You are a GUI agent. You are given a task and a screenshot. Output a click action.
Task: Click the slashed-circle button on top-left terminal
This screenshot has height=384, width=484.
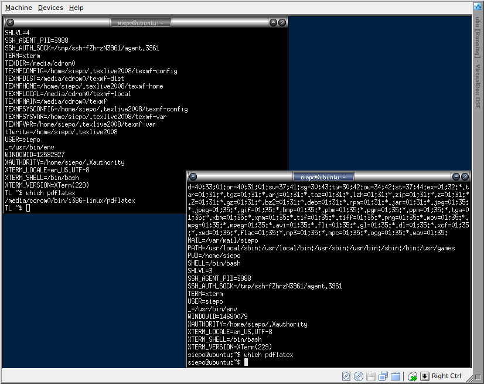click(282, 22)
